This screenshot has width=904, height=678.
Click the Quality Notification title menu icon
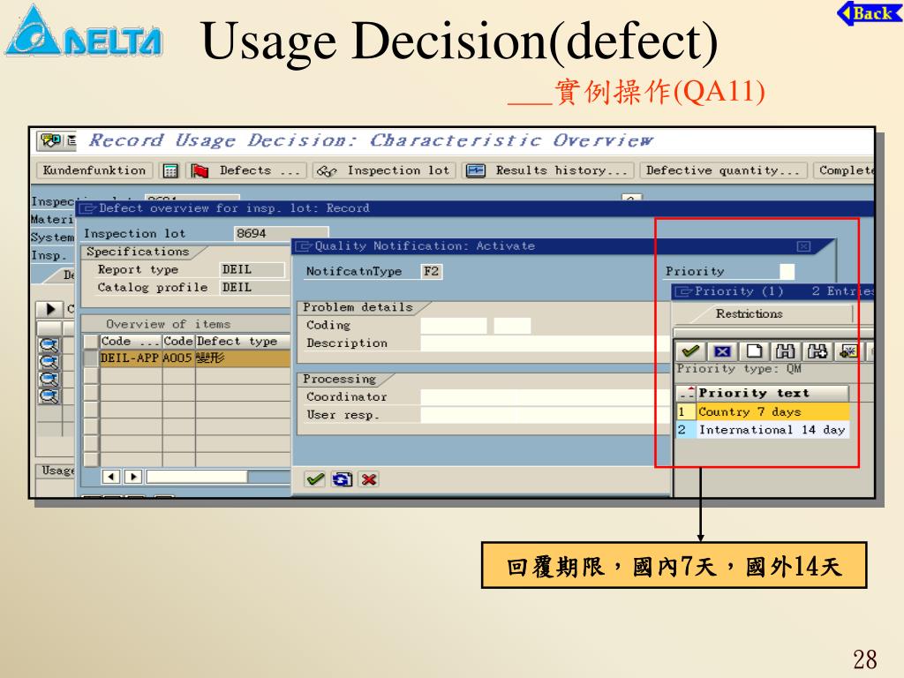pos(304,247)
